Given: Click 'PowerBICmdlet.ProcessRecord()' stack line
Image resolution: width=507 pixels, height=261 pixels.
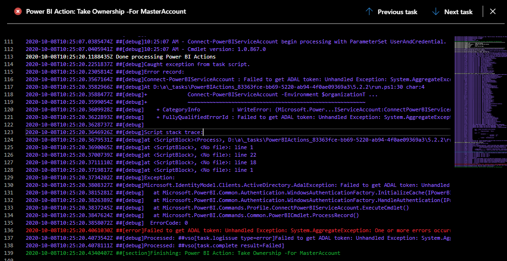Looking at the screenshot, I should pyautogui.click(x=192, y=215).
